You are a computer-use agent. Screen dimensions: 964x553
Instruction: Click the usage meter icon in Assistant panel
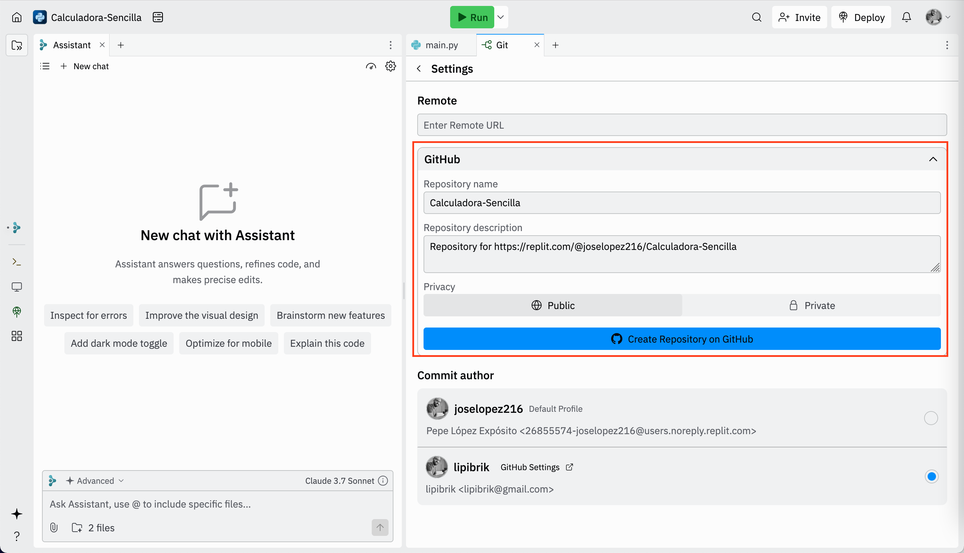(x=371, y=66)
